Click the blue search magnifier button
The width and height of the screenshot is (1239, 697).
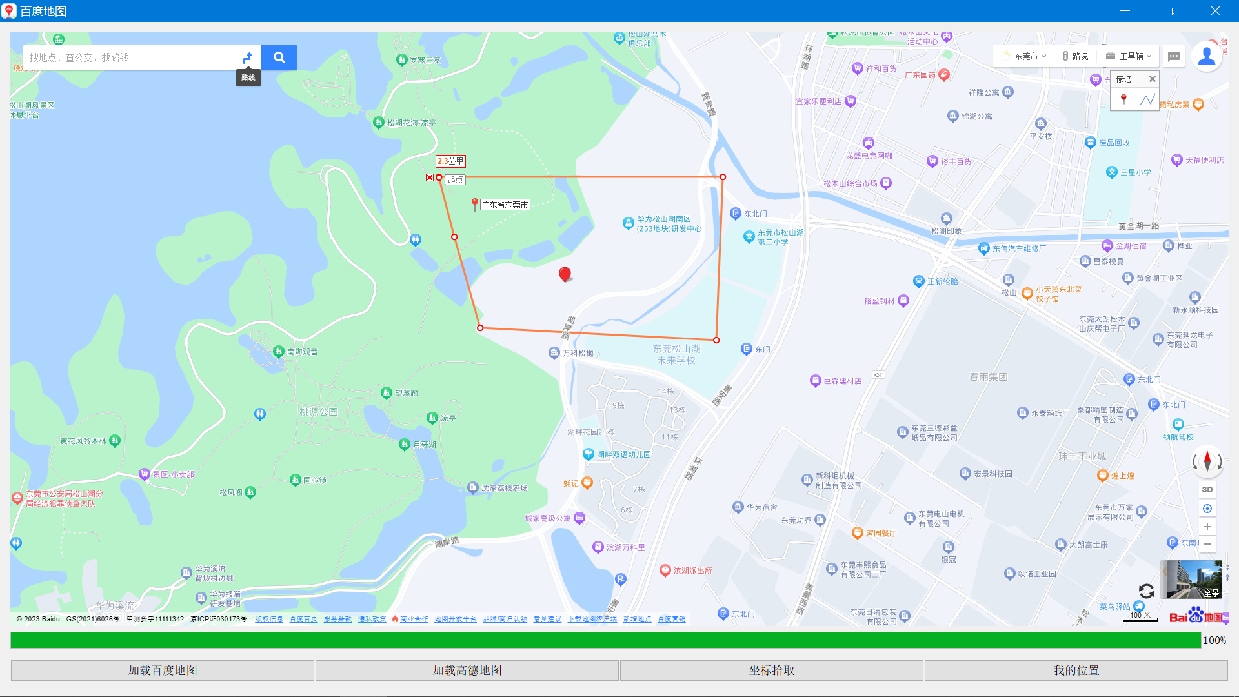[279, 57]
